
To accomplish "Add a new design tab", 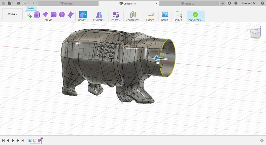I will (223, 3).
